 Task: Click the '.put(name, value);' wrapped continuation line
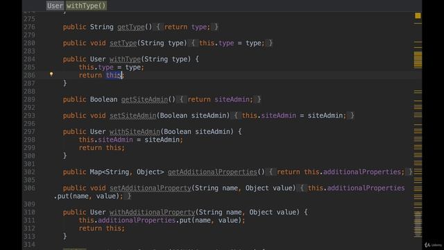[x=88, y=196]
